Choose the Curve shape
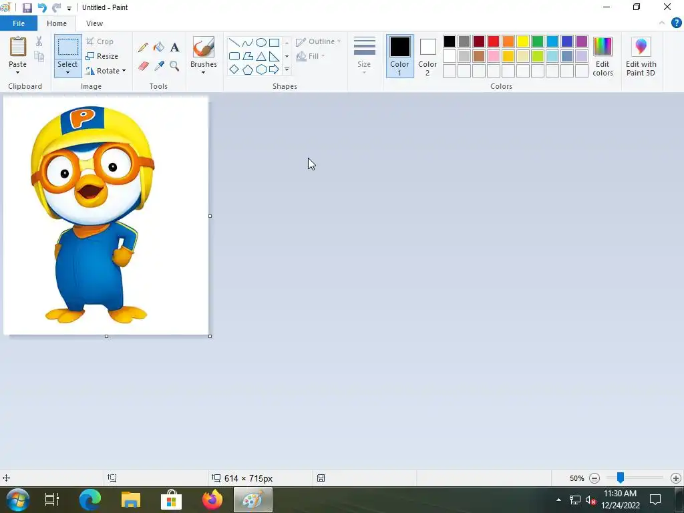The width and height of the screenshot is (684, 513). [x=248, y=43]
